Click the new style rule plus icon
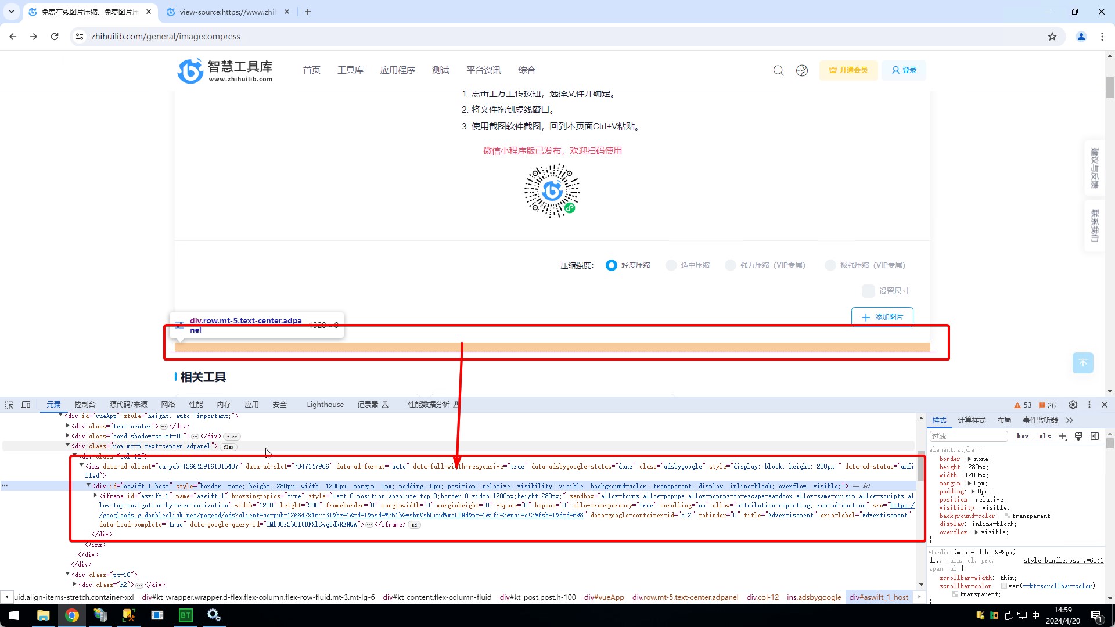 click(1062, 436)
